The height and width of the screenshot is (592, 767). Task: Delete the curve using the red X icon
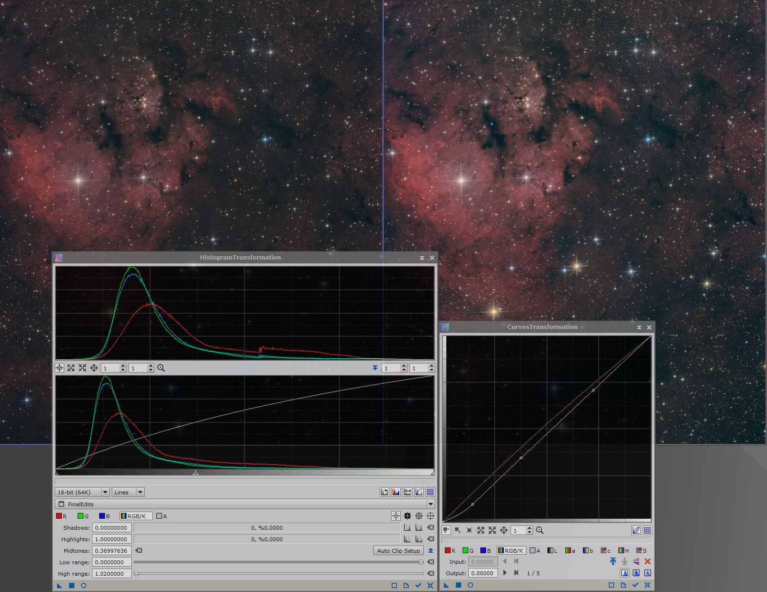click(647, 561)
